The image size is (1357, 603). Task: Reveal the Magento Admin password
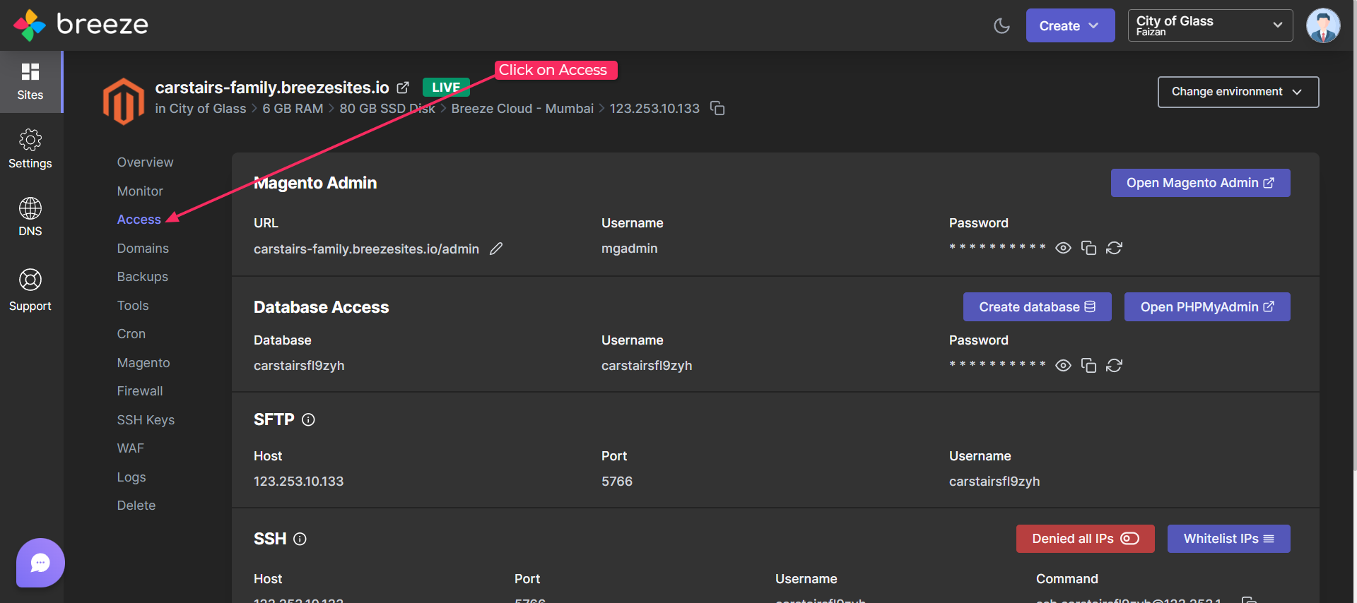coord(1063,248)
